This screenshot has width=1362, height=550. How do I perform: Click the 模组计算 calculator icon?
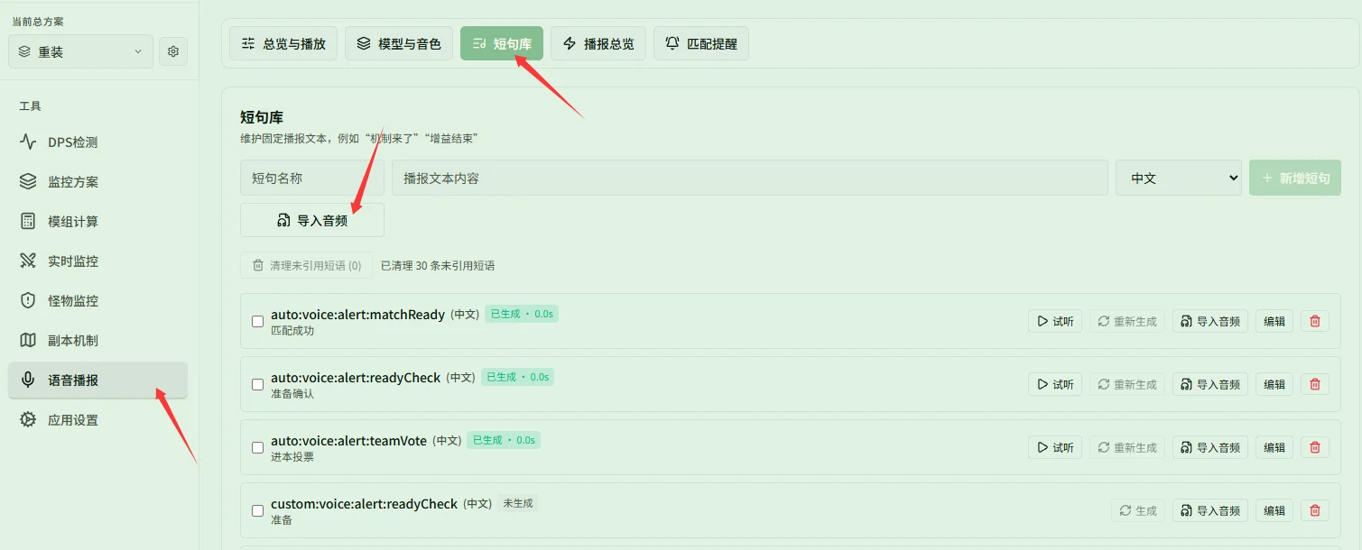point(28,222)
